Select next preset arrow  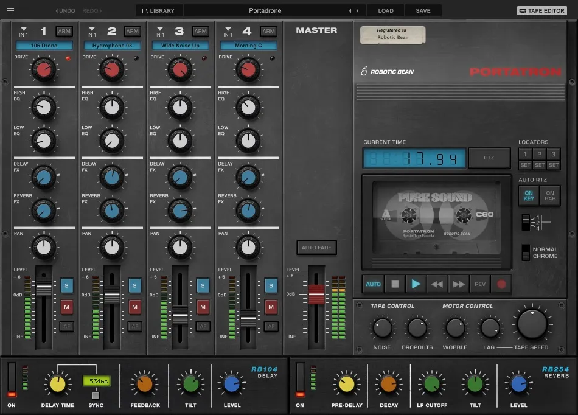point(357,11)
